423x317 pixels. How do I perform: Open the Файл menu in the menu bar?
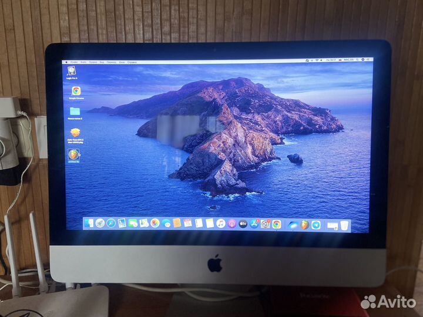(x=83, y=62)
